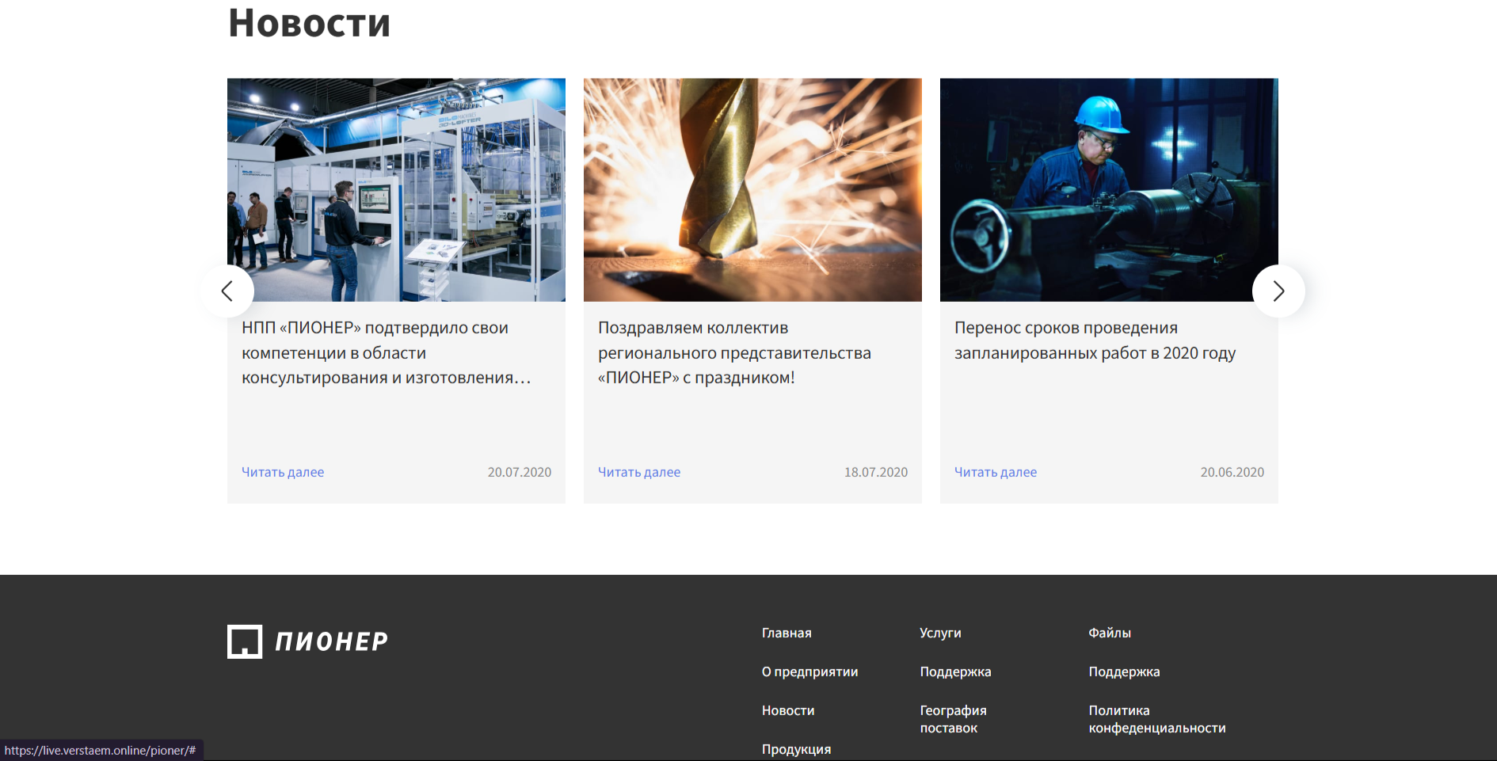Open Поддержка under the Услуги column

click(955, 672)
